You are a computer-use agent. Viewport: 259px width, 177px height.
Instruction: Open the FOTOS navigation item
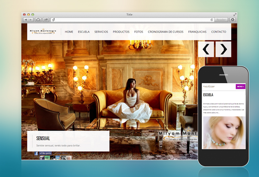click(x=139, y=32)
